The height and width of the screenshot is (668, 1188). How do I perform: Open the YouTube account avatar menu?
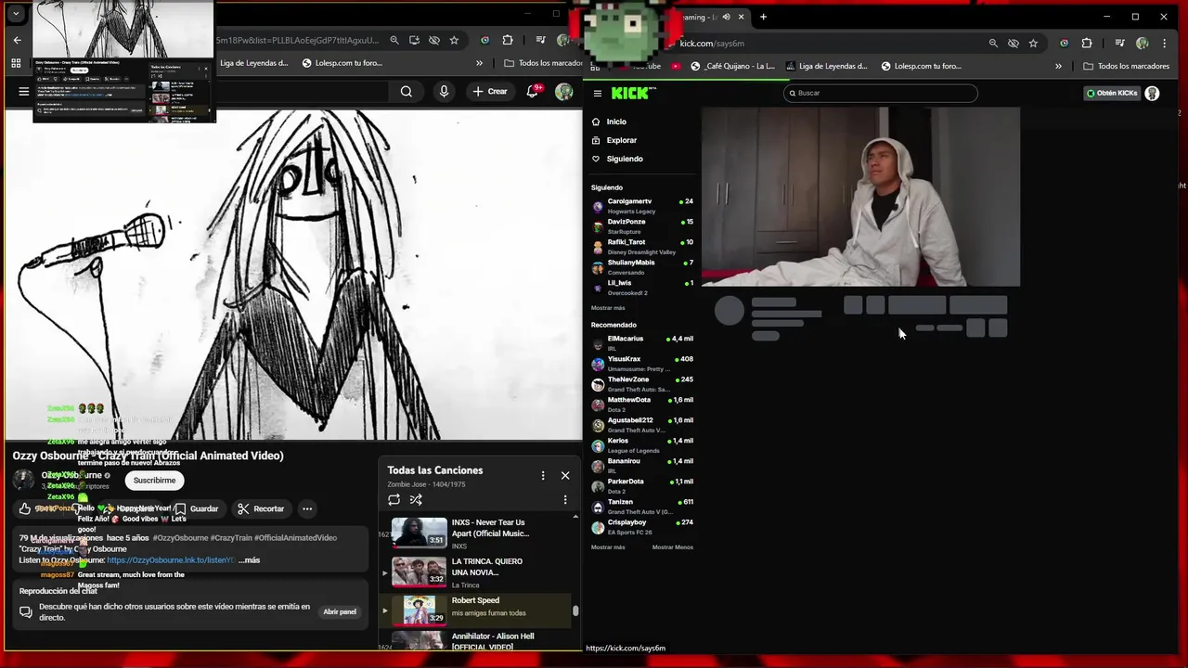pyautogui.click(x=564, y=91)
